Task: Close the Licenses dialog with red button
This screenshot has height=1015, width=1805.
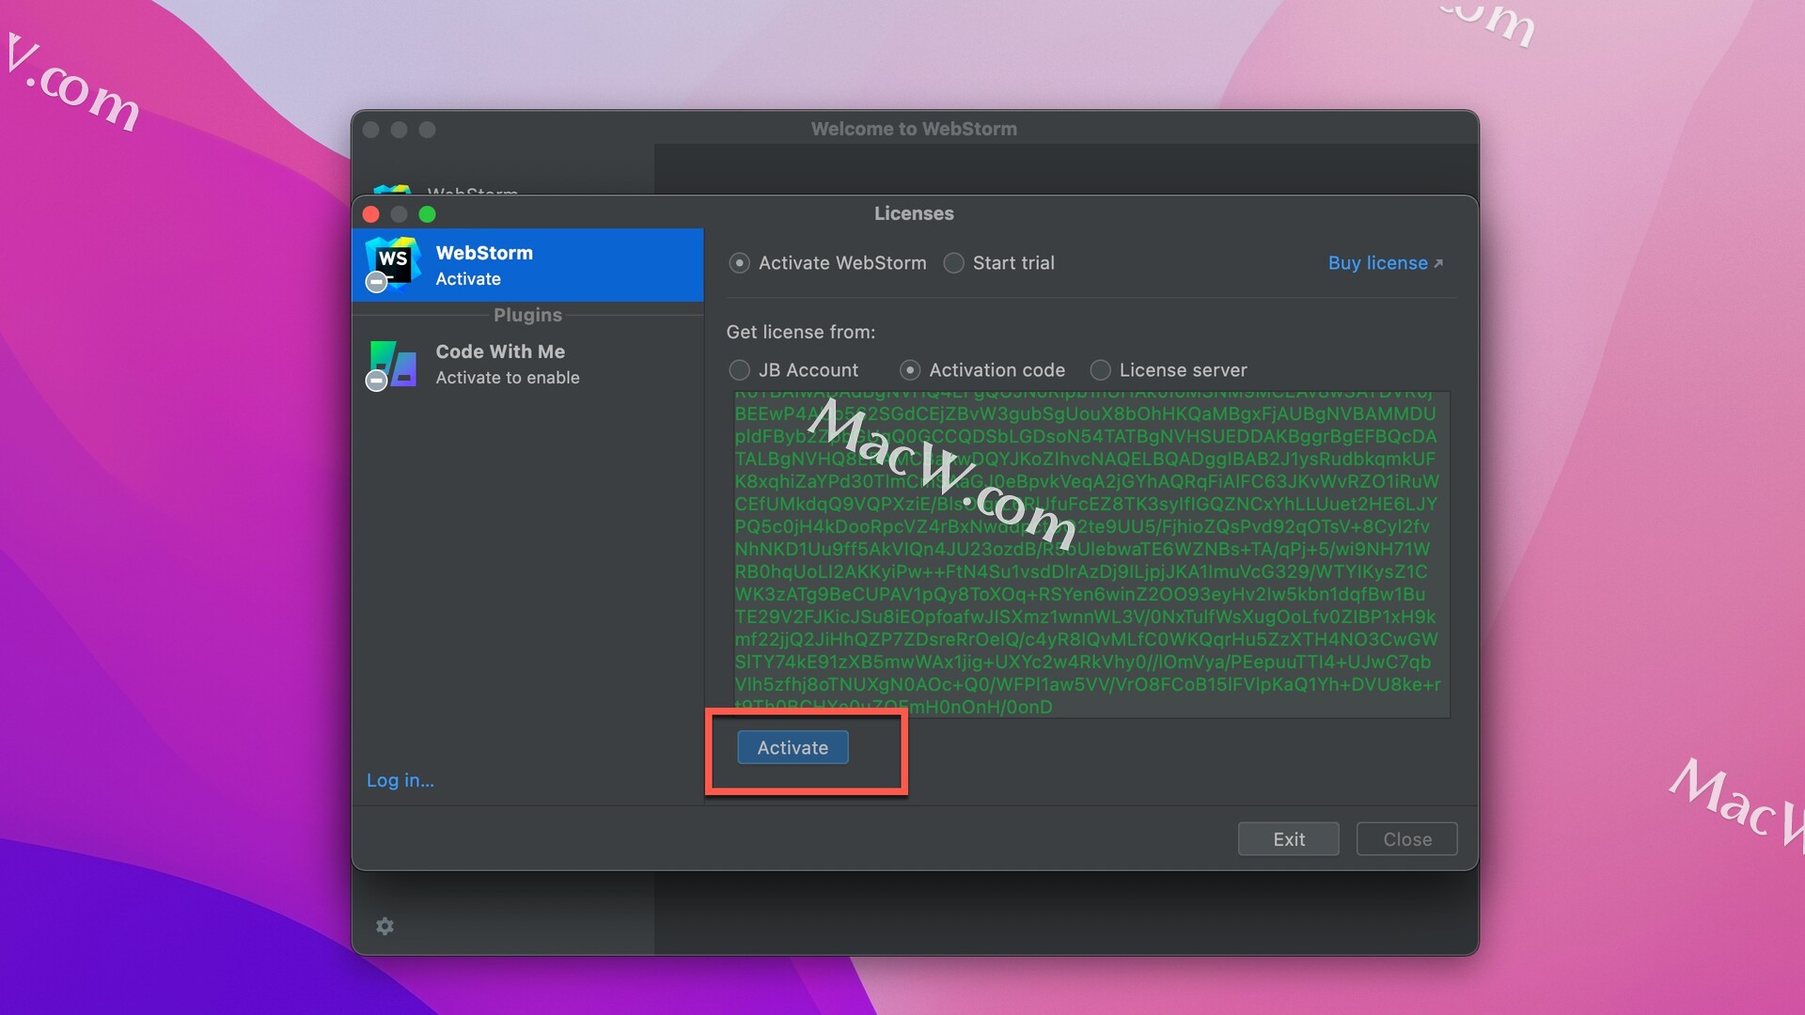Action: 370,214
